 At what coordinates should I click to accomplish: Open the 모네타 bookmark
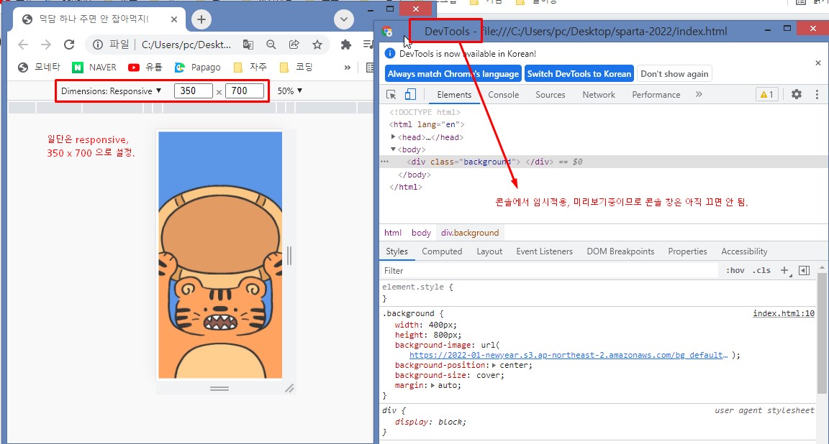point(39,67)
